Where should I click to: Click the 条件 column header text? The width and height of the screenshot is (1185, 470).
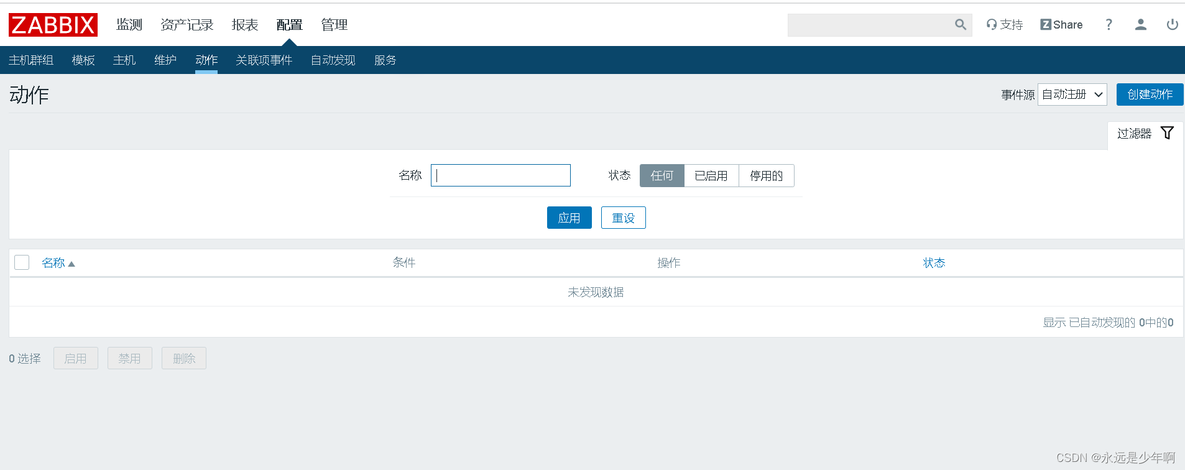click(404, 262)
